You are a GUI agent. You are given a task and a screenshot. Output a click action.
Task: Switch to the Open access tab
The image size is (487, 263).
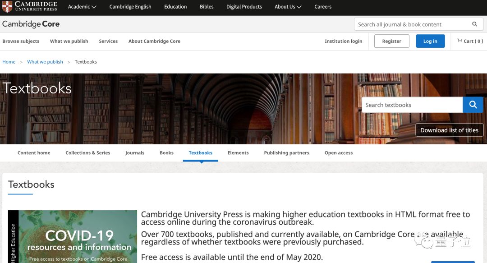338,153
